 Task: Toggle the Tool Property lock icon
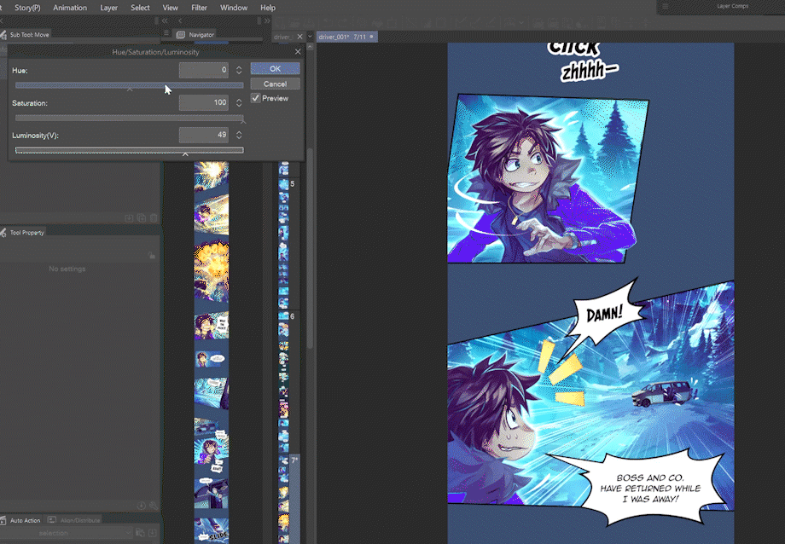coord(151,255)
